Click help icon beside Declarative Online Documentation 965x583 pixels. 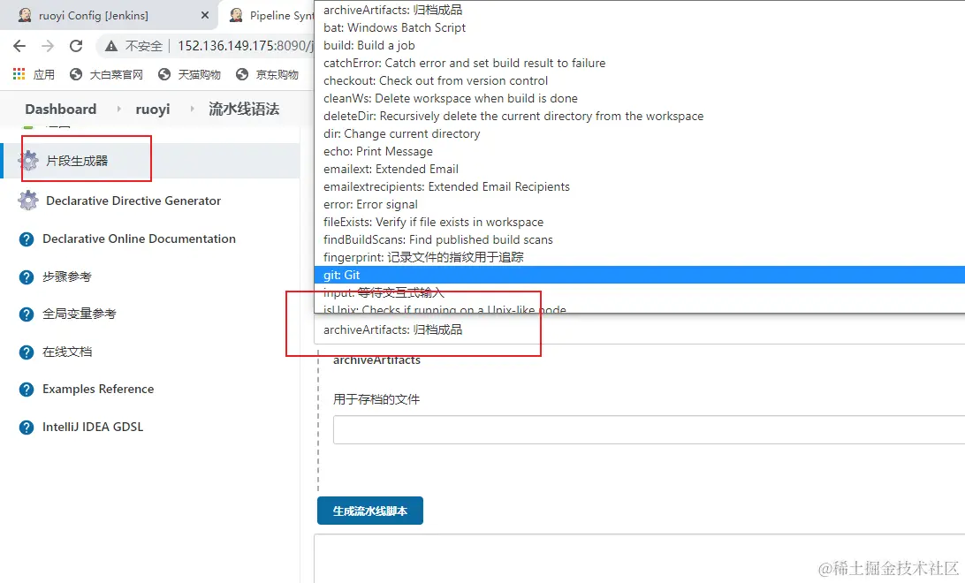[x=27, y=239]
